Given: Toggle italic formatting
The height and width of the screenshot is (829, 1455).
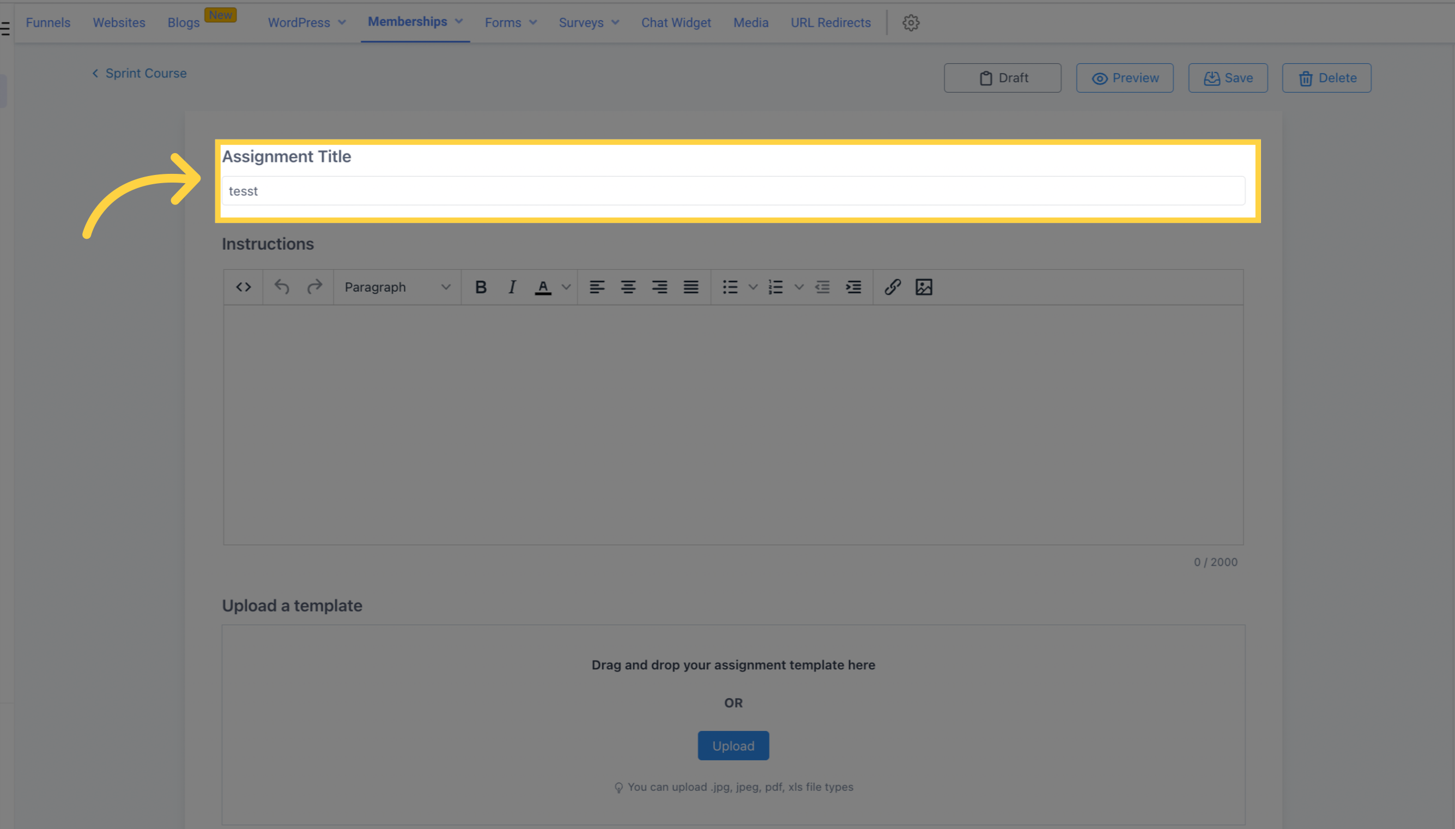Looking at the screenshot, I should [512, 287].
